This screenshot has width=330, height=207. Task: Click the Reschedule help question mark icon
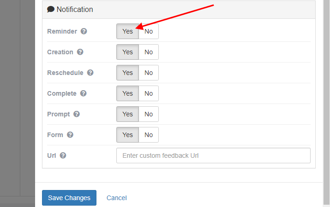(x=90, y=73)
